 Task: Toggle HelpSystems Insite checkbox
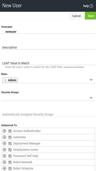pos(10,150)
